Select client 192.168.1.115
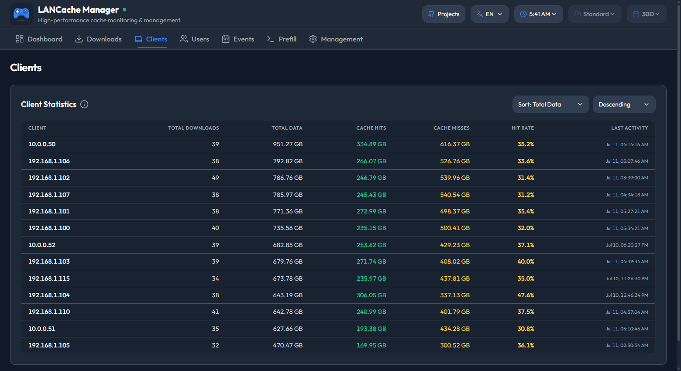The width and height of the screenshot is (681, 371). point(49,278)
